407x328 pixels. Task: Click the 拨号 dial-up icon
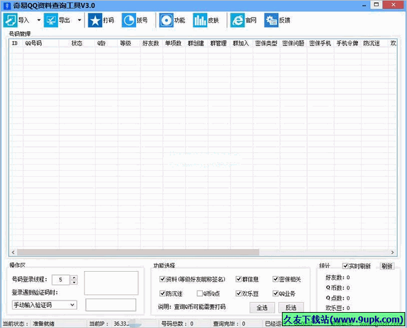coord(129,20)
